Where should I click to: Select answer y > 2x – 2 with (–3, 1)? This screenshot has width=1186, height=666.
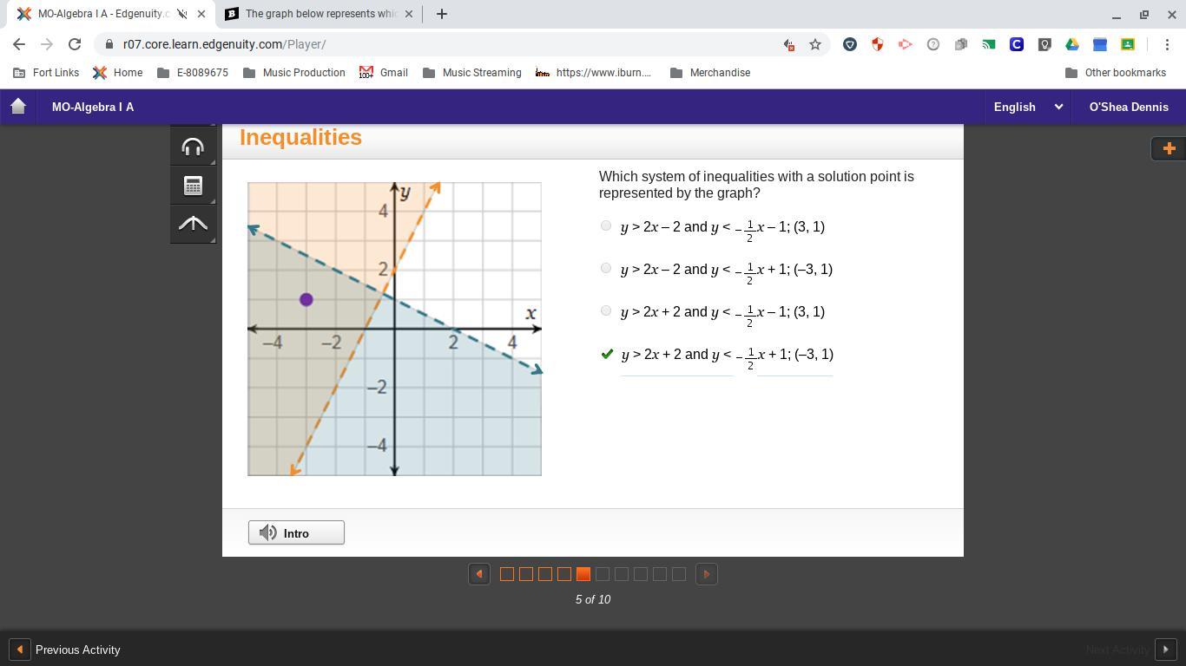(x=606, y=268)
